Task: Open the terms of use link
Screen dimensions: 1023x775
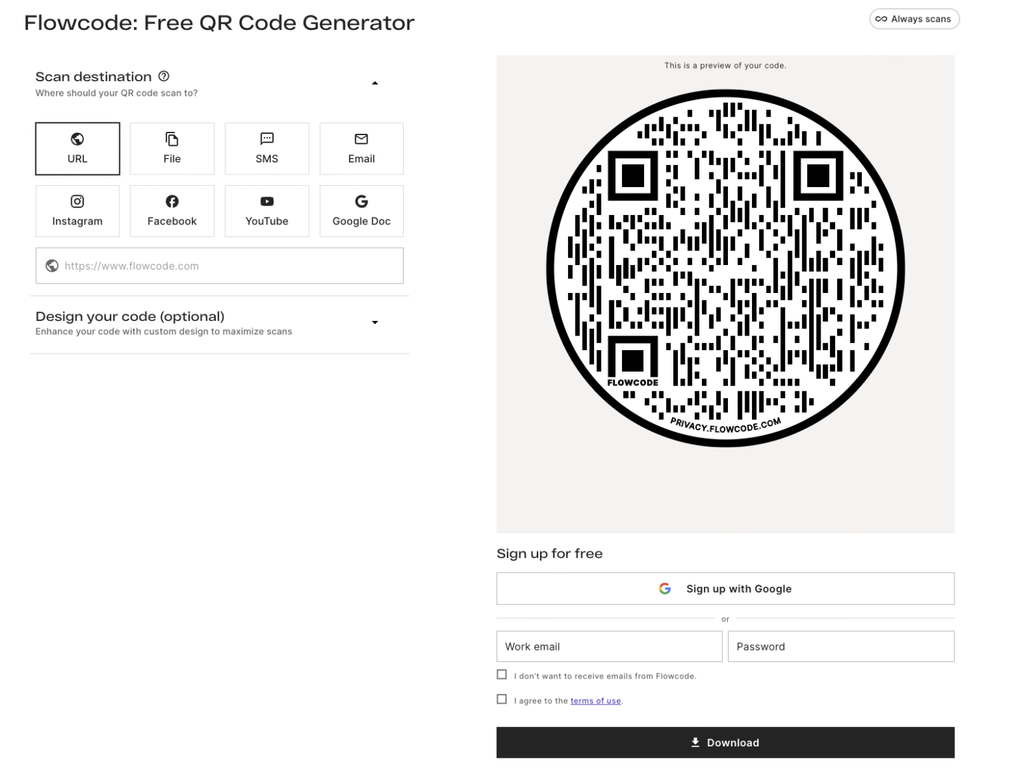Action: [x=595, y=700]
